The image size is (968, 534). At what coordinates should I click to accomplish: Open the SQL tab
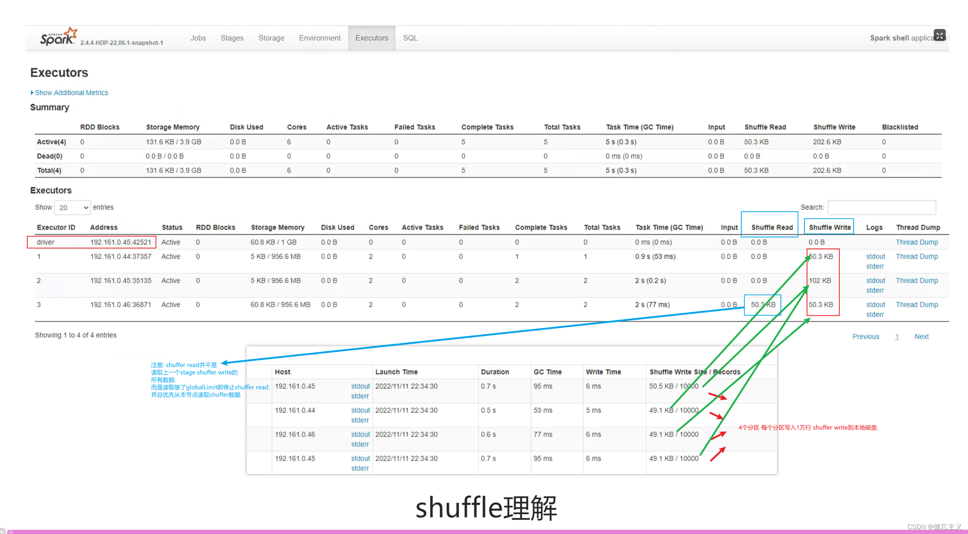(410, 38)
